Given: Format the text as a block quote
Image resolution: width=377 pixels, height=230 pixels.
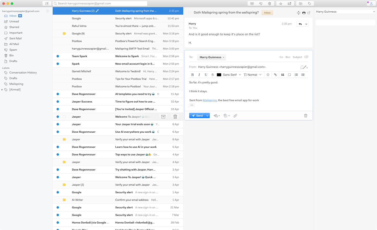Looking at the screenshot, I should [x=283, y=75].
